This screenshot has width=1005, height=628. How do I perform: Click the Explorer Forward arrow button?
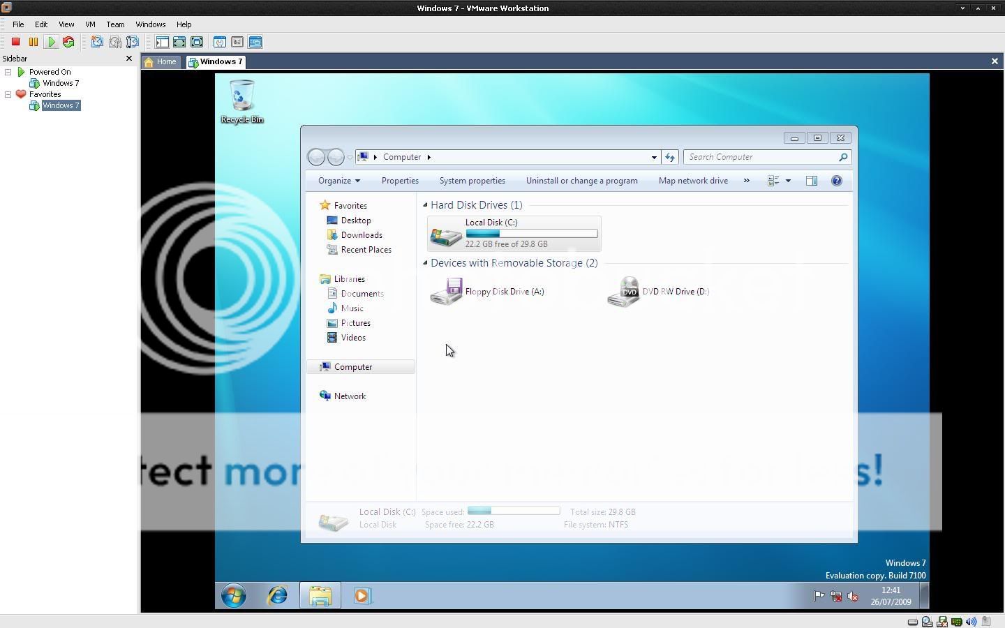pos(336,157)
